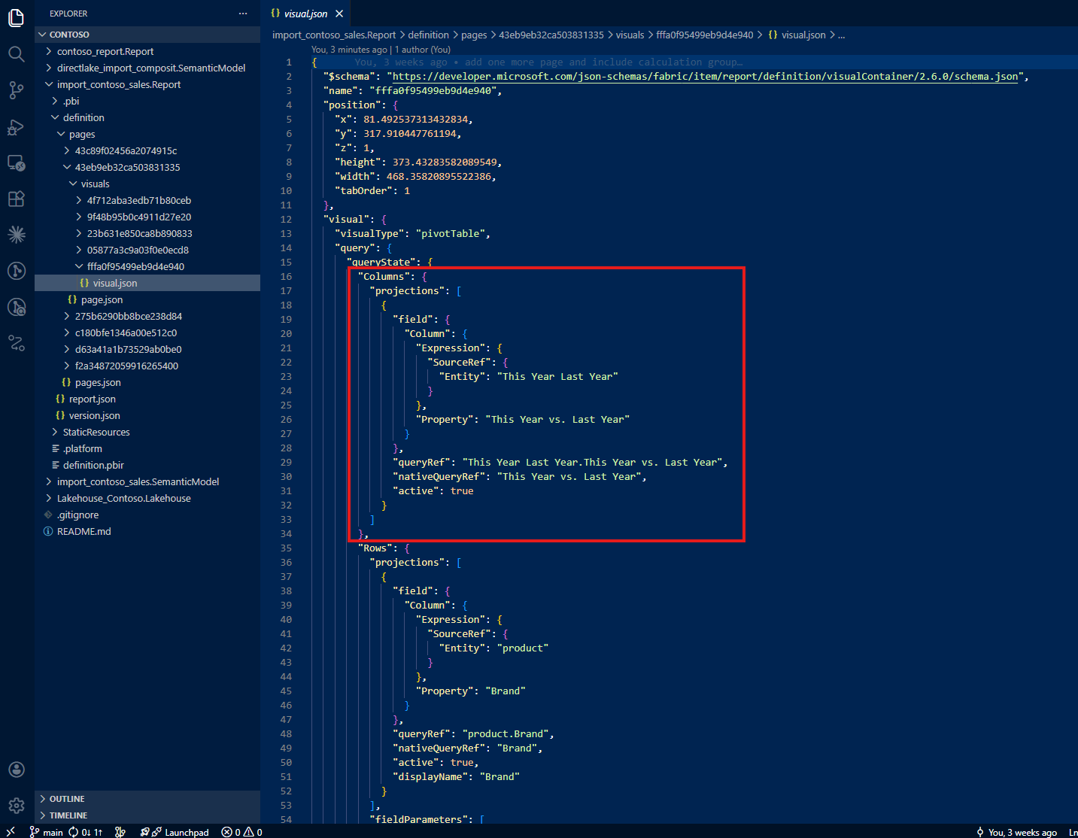Click the Git graph status bar icon
1078x838 pixels.
point(120,832)
